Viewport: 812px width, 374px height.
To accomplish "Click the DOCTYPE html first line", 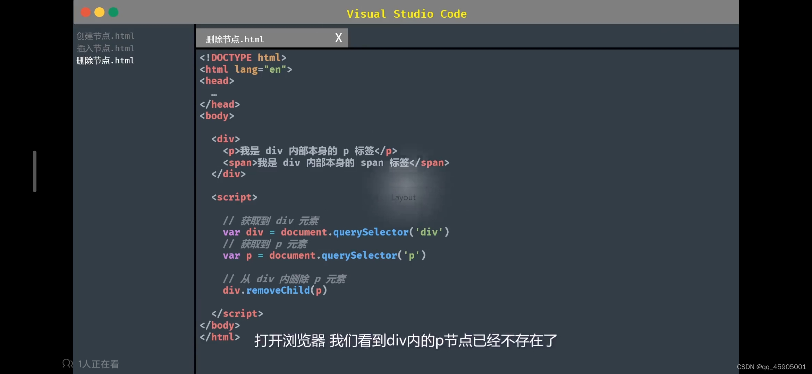I will click(x=243, y=57).
